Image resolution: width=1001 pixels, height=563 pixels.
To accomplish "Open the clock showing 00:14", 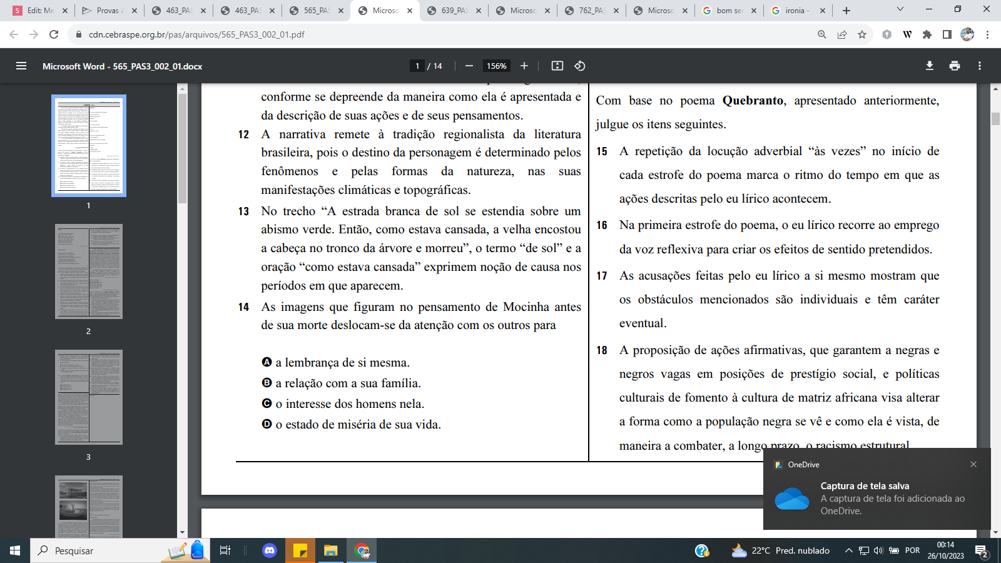I will tap(946, 550).
